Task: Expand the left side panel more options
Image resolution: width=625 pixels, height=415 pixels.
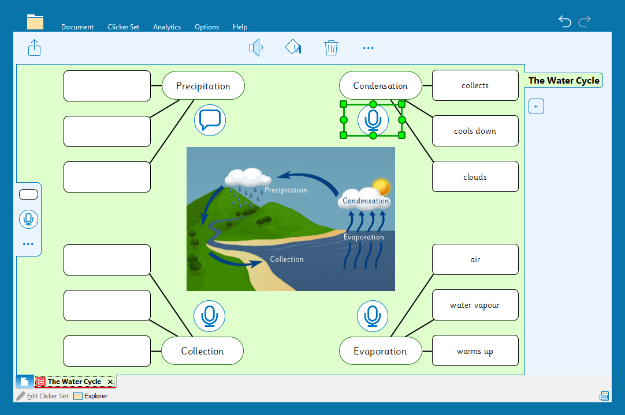Action: pyautogui.click(x=28, y=244)
